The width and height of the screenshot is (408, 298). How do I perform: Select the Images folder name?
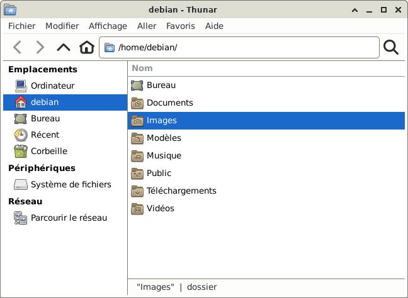(162, 121)
